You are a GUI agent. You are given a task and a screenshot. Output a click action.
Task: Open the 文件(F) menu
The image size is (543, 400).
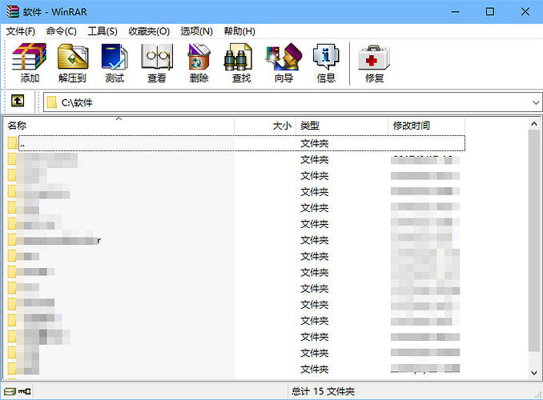21,31
